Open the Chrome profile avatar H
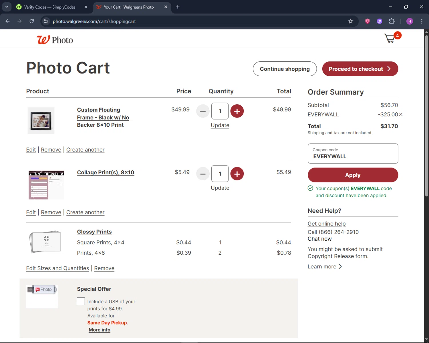 pyautogui.click(x=410, y=21)
